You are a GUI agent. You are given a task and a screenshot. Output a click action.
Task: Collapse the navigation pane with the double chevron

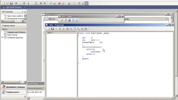click(25, 12)
